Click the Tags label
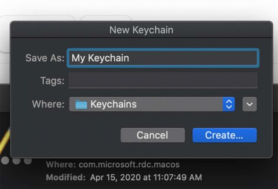Viewport: 278px width, 189px height. click(52, 81)
